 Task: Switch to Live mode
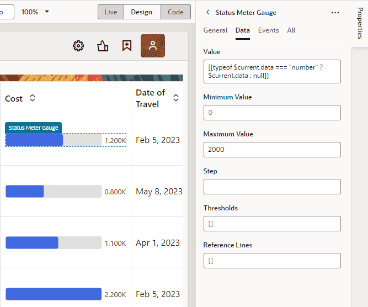[x=111, y=12]
